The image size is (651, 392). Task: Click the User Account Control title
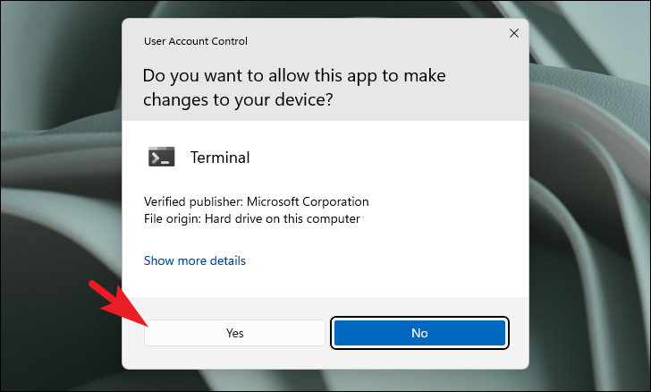(x=196, y=41)
